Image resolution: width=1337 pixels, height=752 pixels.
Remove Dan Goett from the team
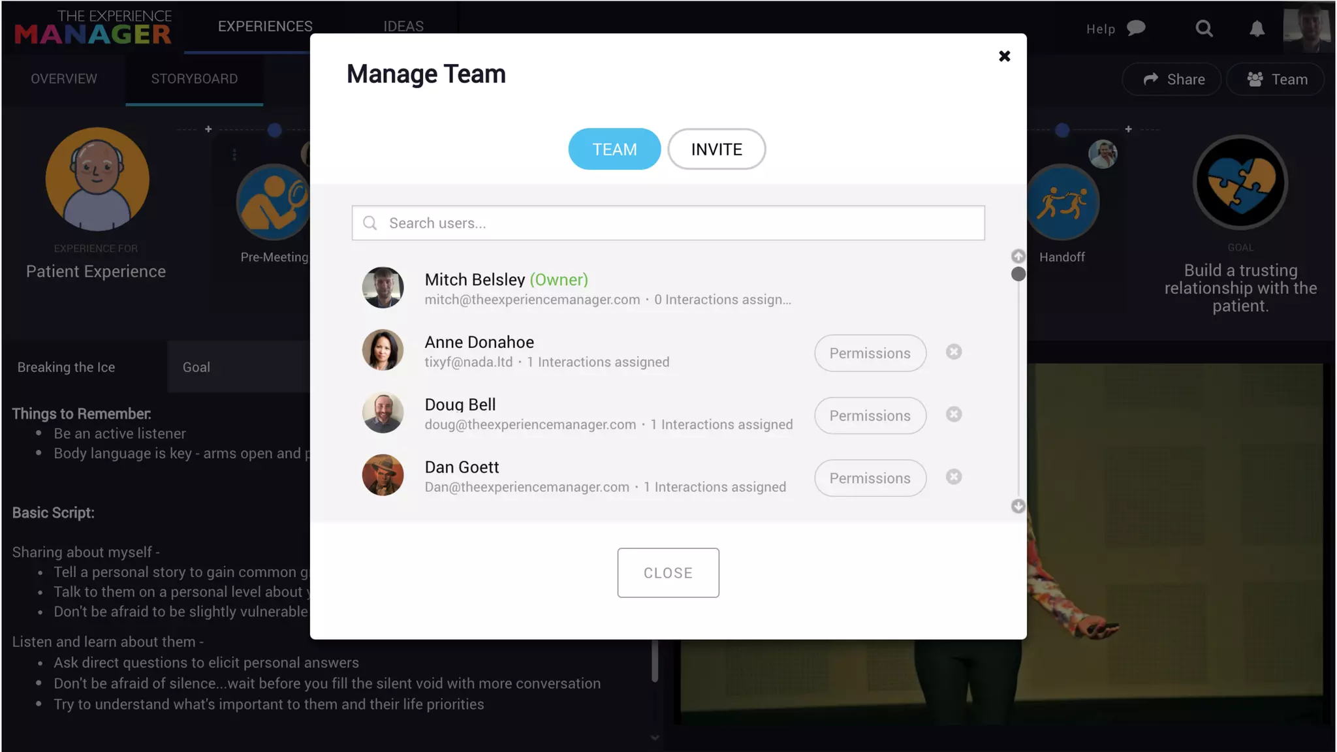954,477
